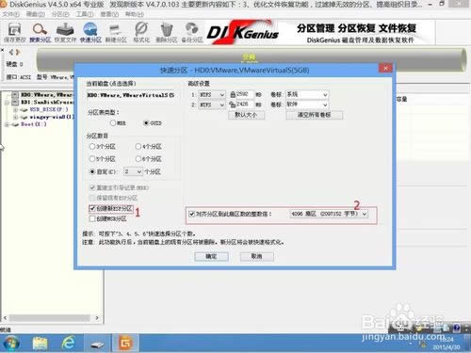Choose the 3个分区 radio option
Viewport: 471px width, 353px height.
pos(92,147)
